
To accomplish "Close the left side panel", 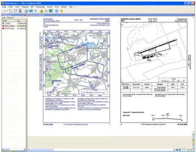I will [x=25, y=15].
